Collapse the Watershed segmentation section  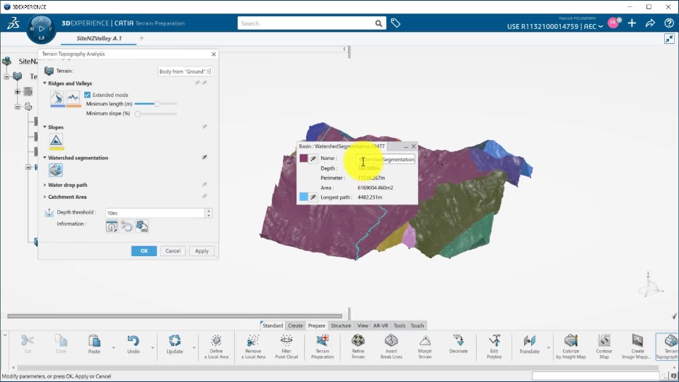tap(45, 158)
